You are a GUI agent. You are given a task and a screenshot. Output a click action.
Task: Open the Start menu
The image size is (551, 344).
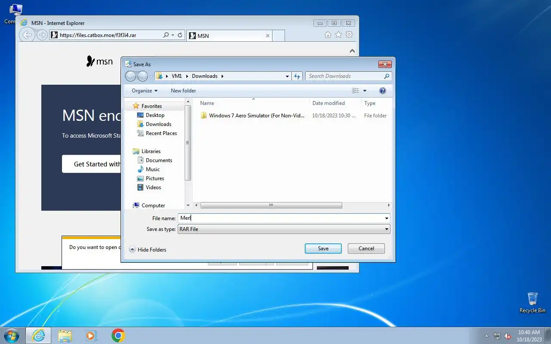pyautogui.click(x=11, y=335)
